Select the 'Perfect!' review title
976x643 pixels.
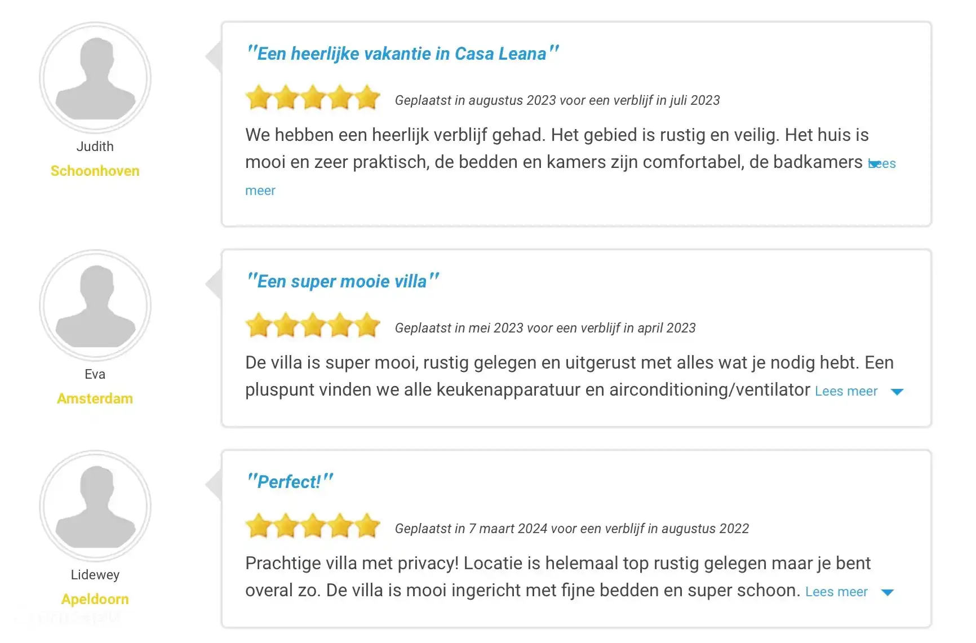pyautogui.click(x=290, y=482)
